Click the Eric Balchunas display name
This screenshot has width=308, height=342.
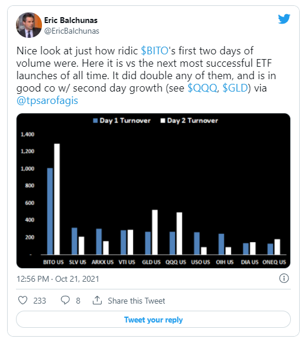click(71, 20)
